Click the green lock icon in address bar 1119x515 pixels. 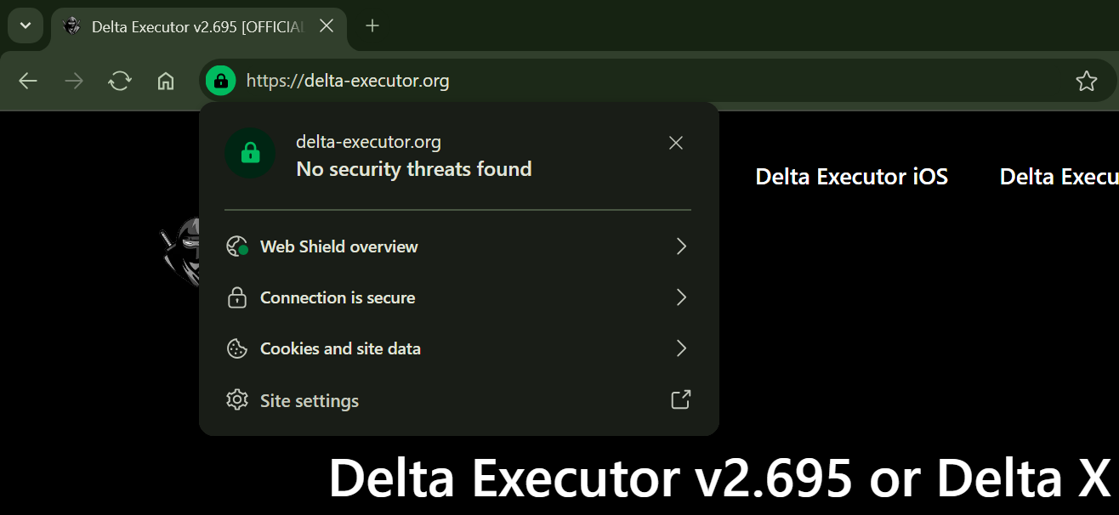pos(220,81)
